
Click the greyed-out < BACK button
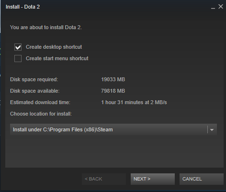pyautogui.click(x=104, y=179)
